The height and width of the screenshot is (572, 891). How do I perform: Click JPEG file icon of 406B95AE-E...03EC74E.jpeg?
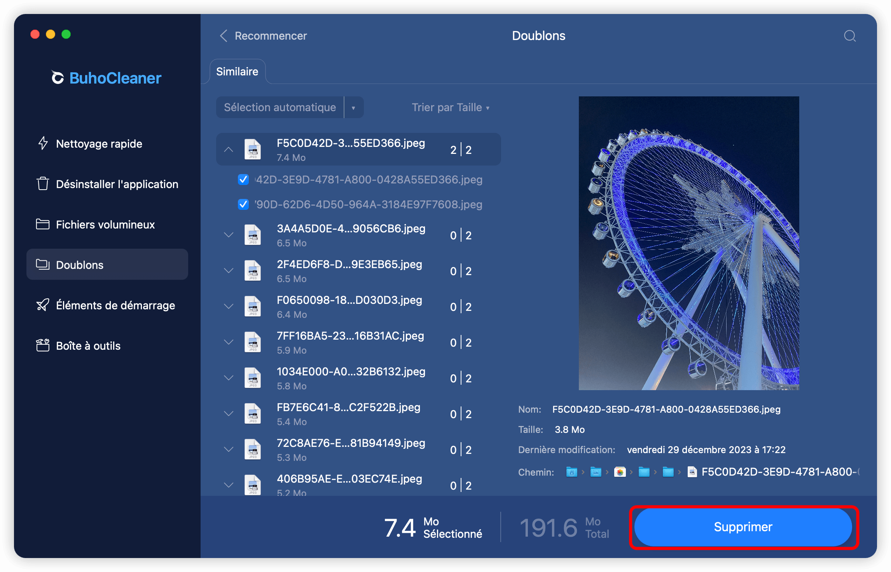point(253,485)
